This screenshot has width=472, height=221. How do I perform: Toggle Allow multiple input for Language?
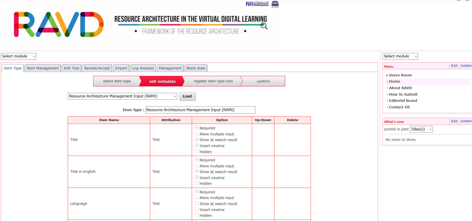197,197
